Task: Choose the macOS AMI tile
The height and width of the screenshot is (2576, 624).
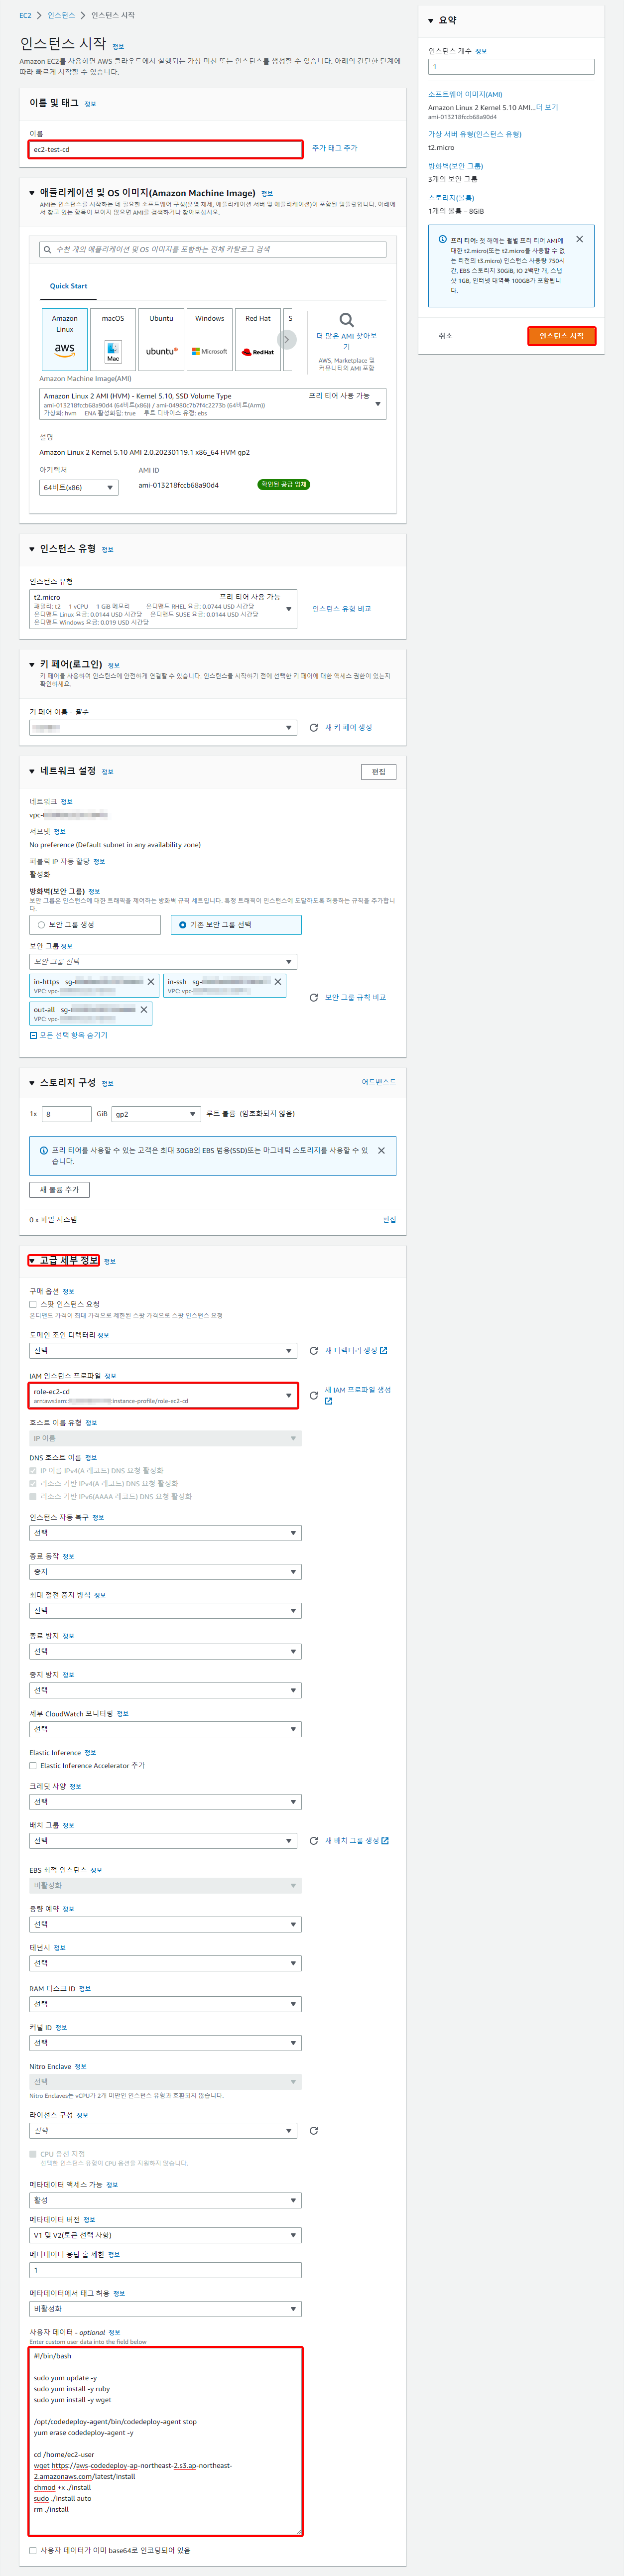Action: tap(113, 339)
